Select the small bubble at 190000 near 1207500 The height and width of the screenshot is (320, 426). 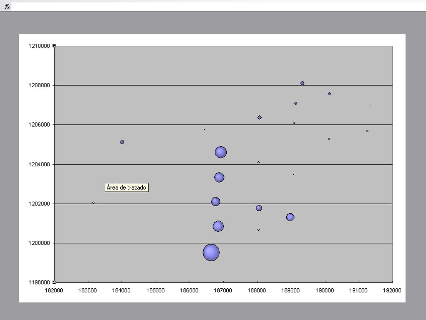(329, 94)
